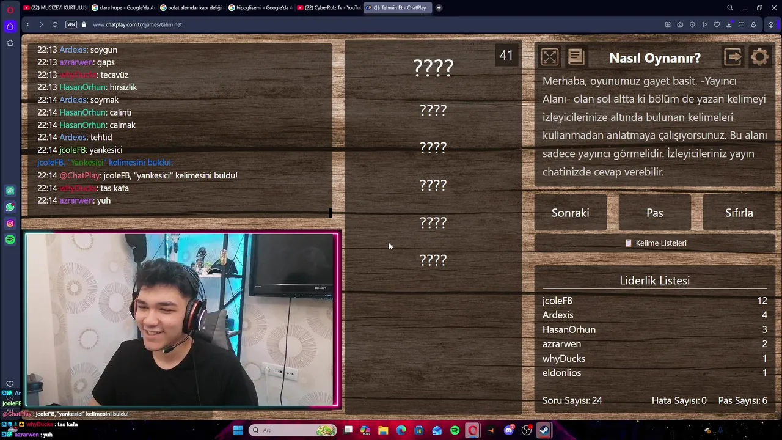Click the snapshot camera icon in toolbar

680,24
